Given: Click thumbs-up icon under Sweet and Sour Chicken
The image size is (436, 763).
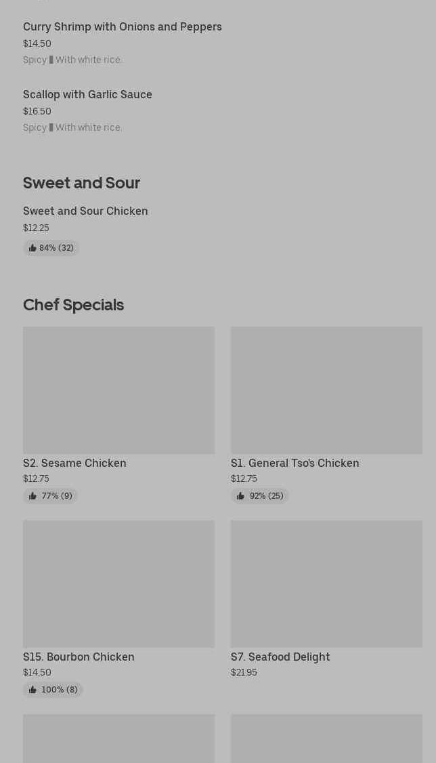Looking at the screenshot, I should tap(32, 248).
